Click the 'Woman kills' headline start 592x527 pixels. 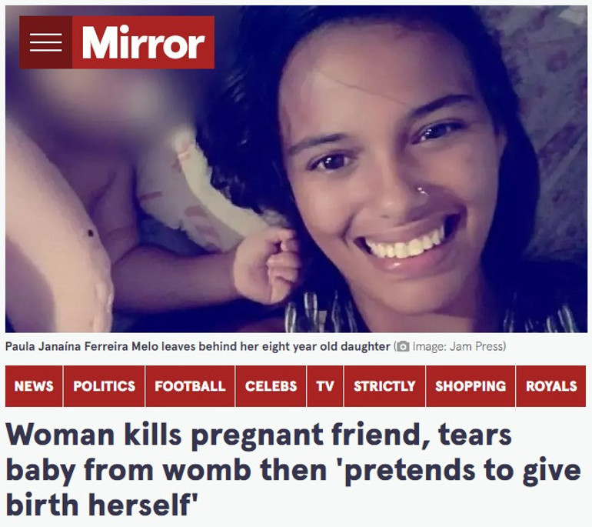coord(94,435)
